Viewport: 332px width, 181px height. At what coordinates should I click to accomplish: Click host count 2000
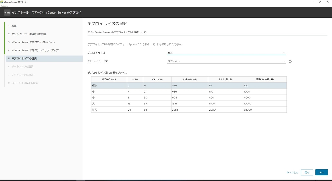point(212,110)
